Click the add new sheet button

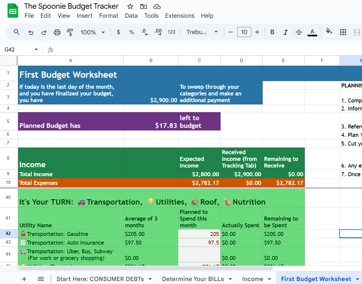point(24,279)
